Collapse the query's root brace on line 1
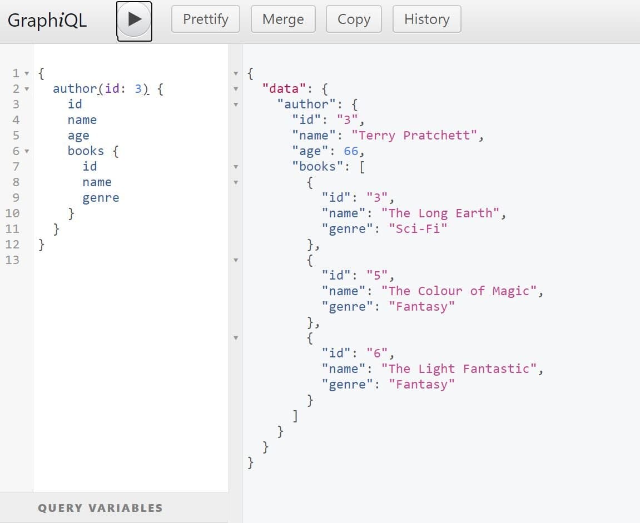This screenshot has height=523, width=640. 27,73
